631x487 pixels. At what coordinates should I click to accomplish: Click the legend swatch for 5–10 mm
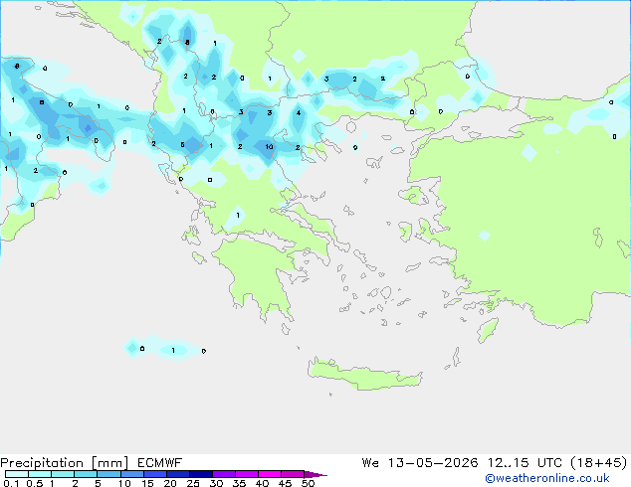click(x=108, y=474)
